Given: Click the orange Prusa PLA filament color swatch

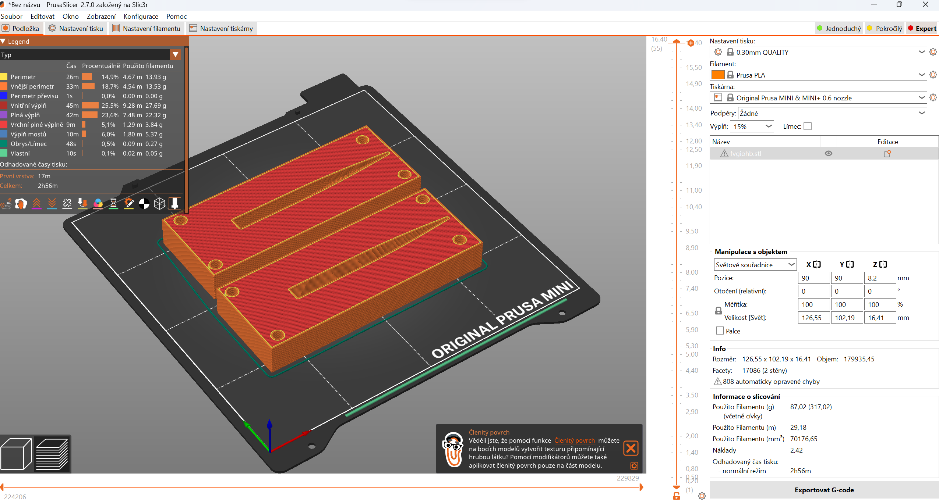Looking at the screenshot, I should 717,75.
